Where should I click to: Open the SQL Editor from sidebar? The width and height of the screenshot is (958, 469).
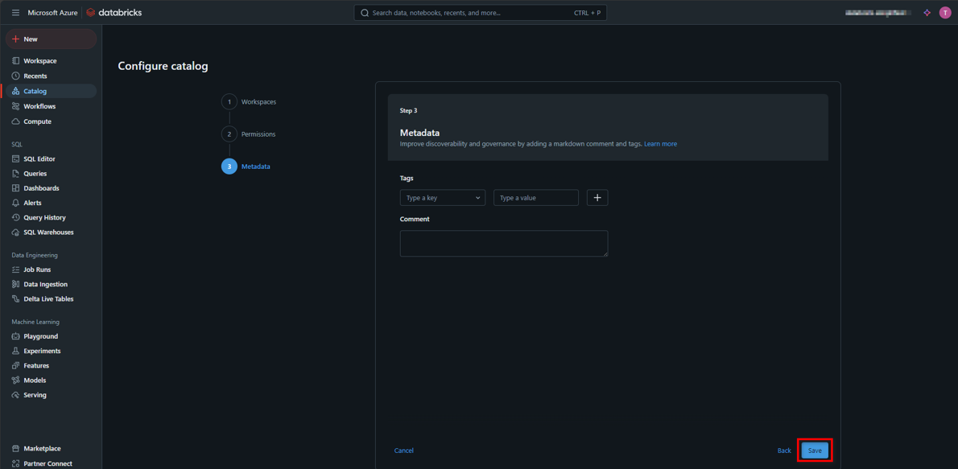39,159
